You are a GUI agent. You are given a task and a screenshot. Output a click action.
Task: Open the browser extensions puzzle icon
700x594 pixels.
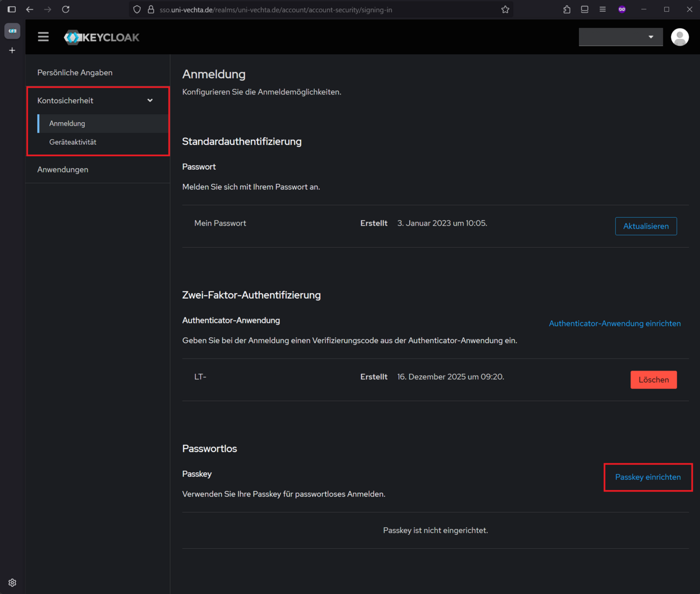[x=566, y=10]
